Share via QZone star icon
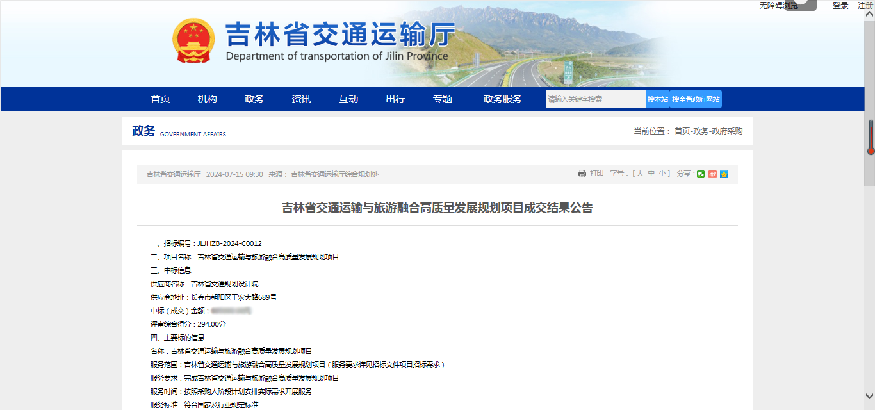The width and height of the screenshot is (875, 410). [724, 174]
